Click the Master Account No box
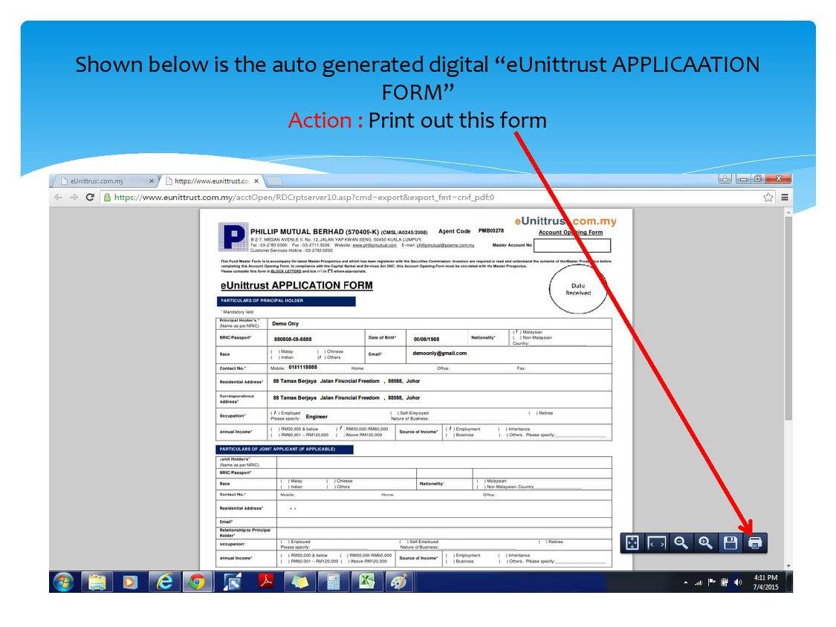Screen dimensions: 836x627 [x=572, y=245]
